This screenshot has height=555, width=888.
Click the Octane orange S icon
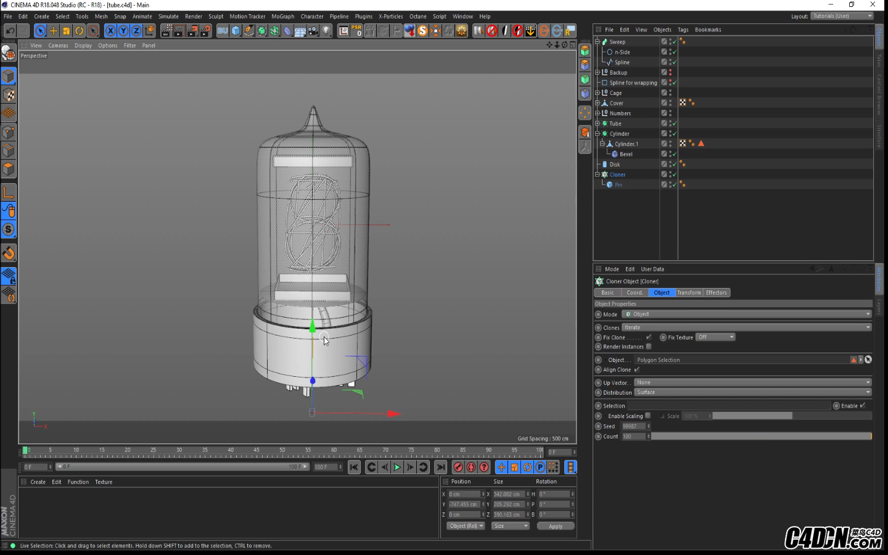click(422, 31)
